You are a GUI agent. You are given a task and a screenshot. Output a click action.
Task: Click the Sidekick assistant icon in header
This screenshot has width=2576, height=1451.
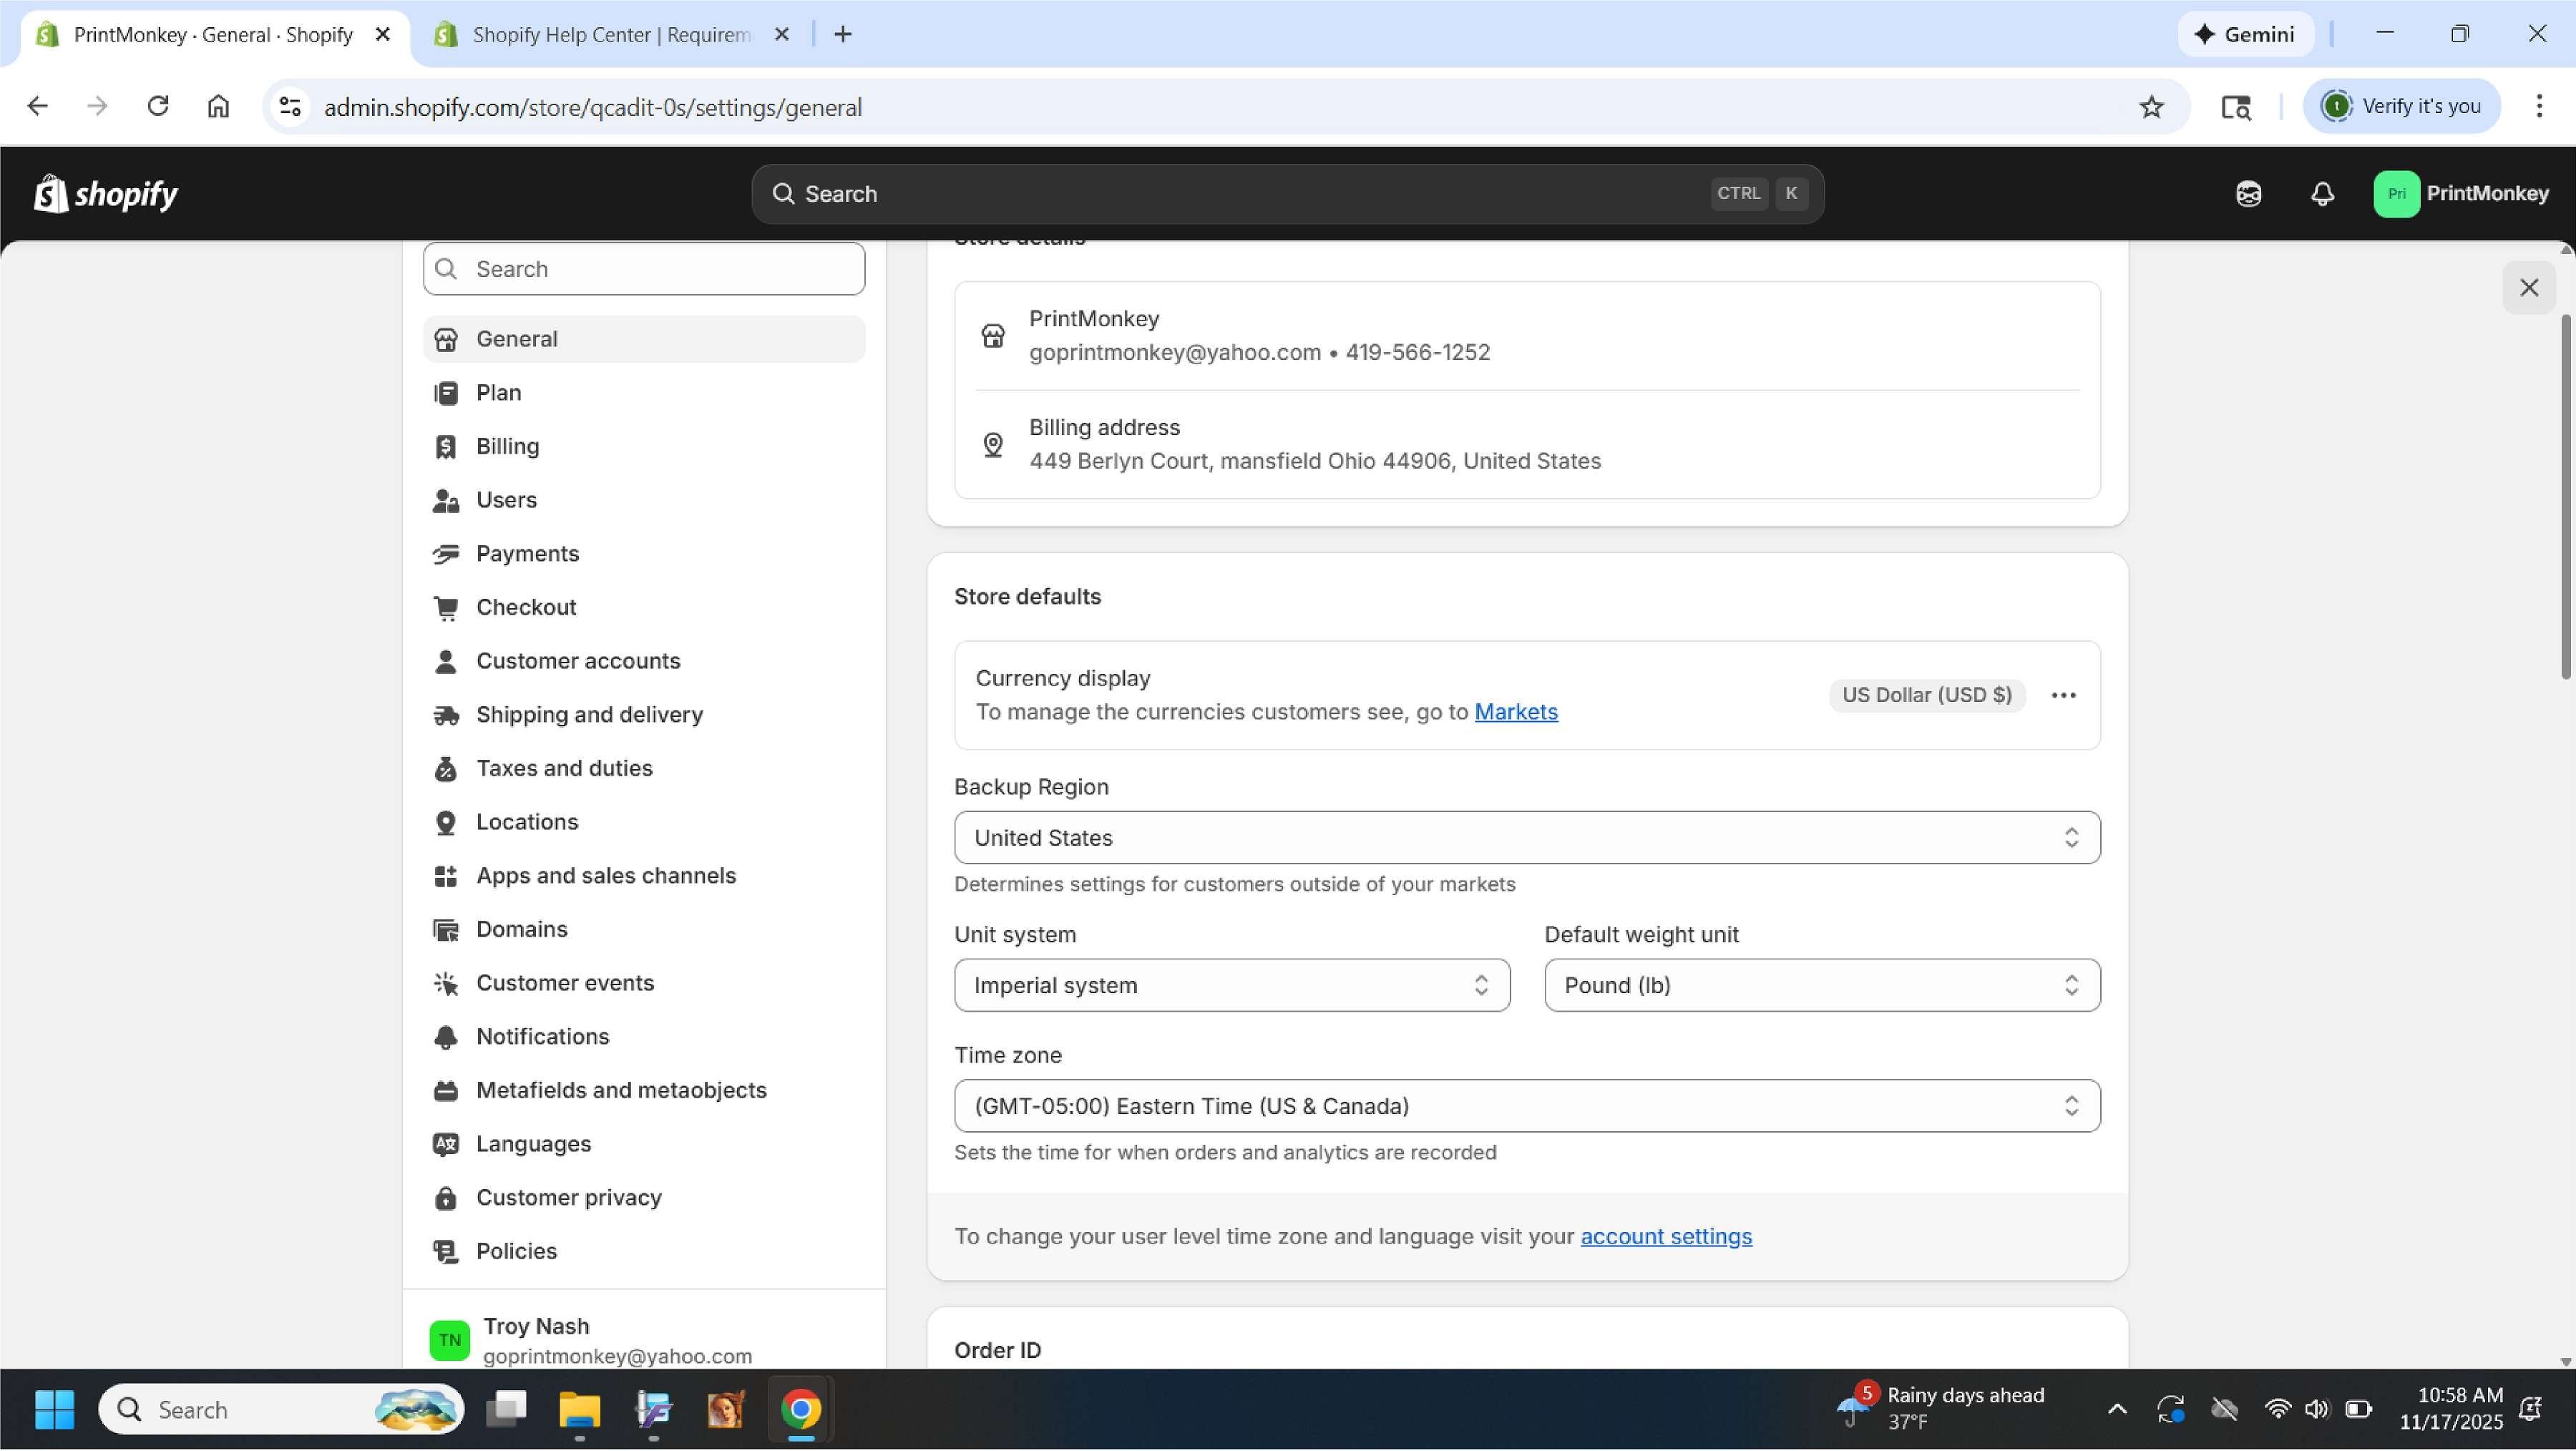(2248, 194)
